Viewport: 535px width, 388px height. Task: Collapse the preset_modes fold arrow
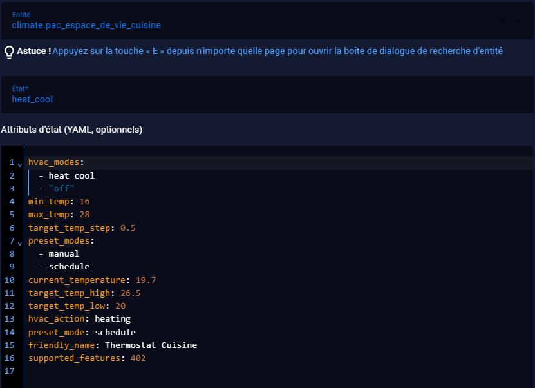click(x=20, y=244)
